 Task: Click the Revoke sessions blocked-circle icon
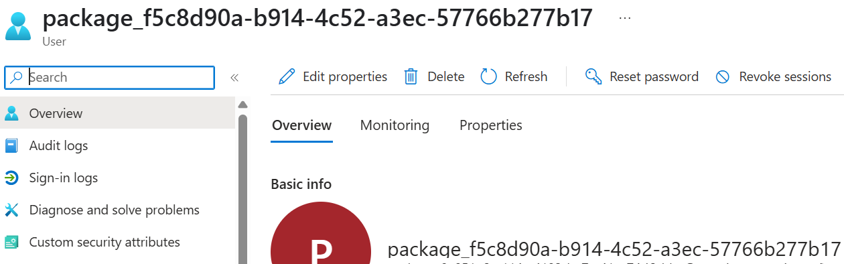pyautogui.click(x=723, y=77)
